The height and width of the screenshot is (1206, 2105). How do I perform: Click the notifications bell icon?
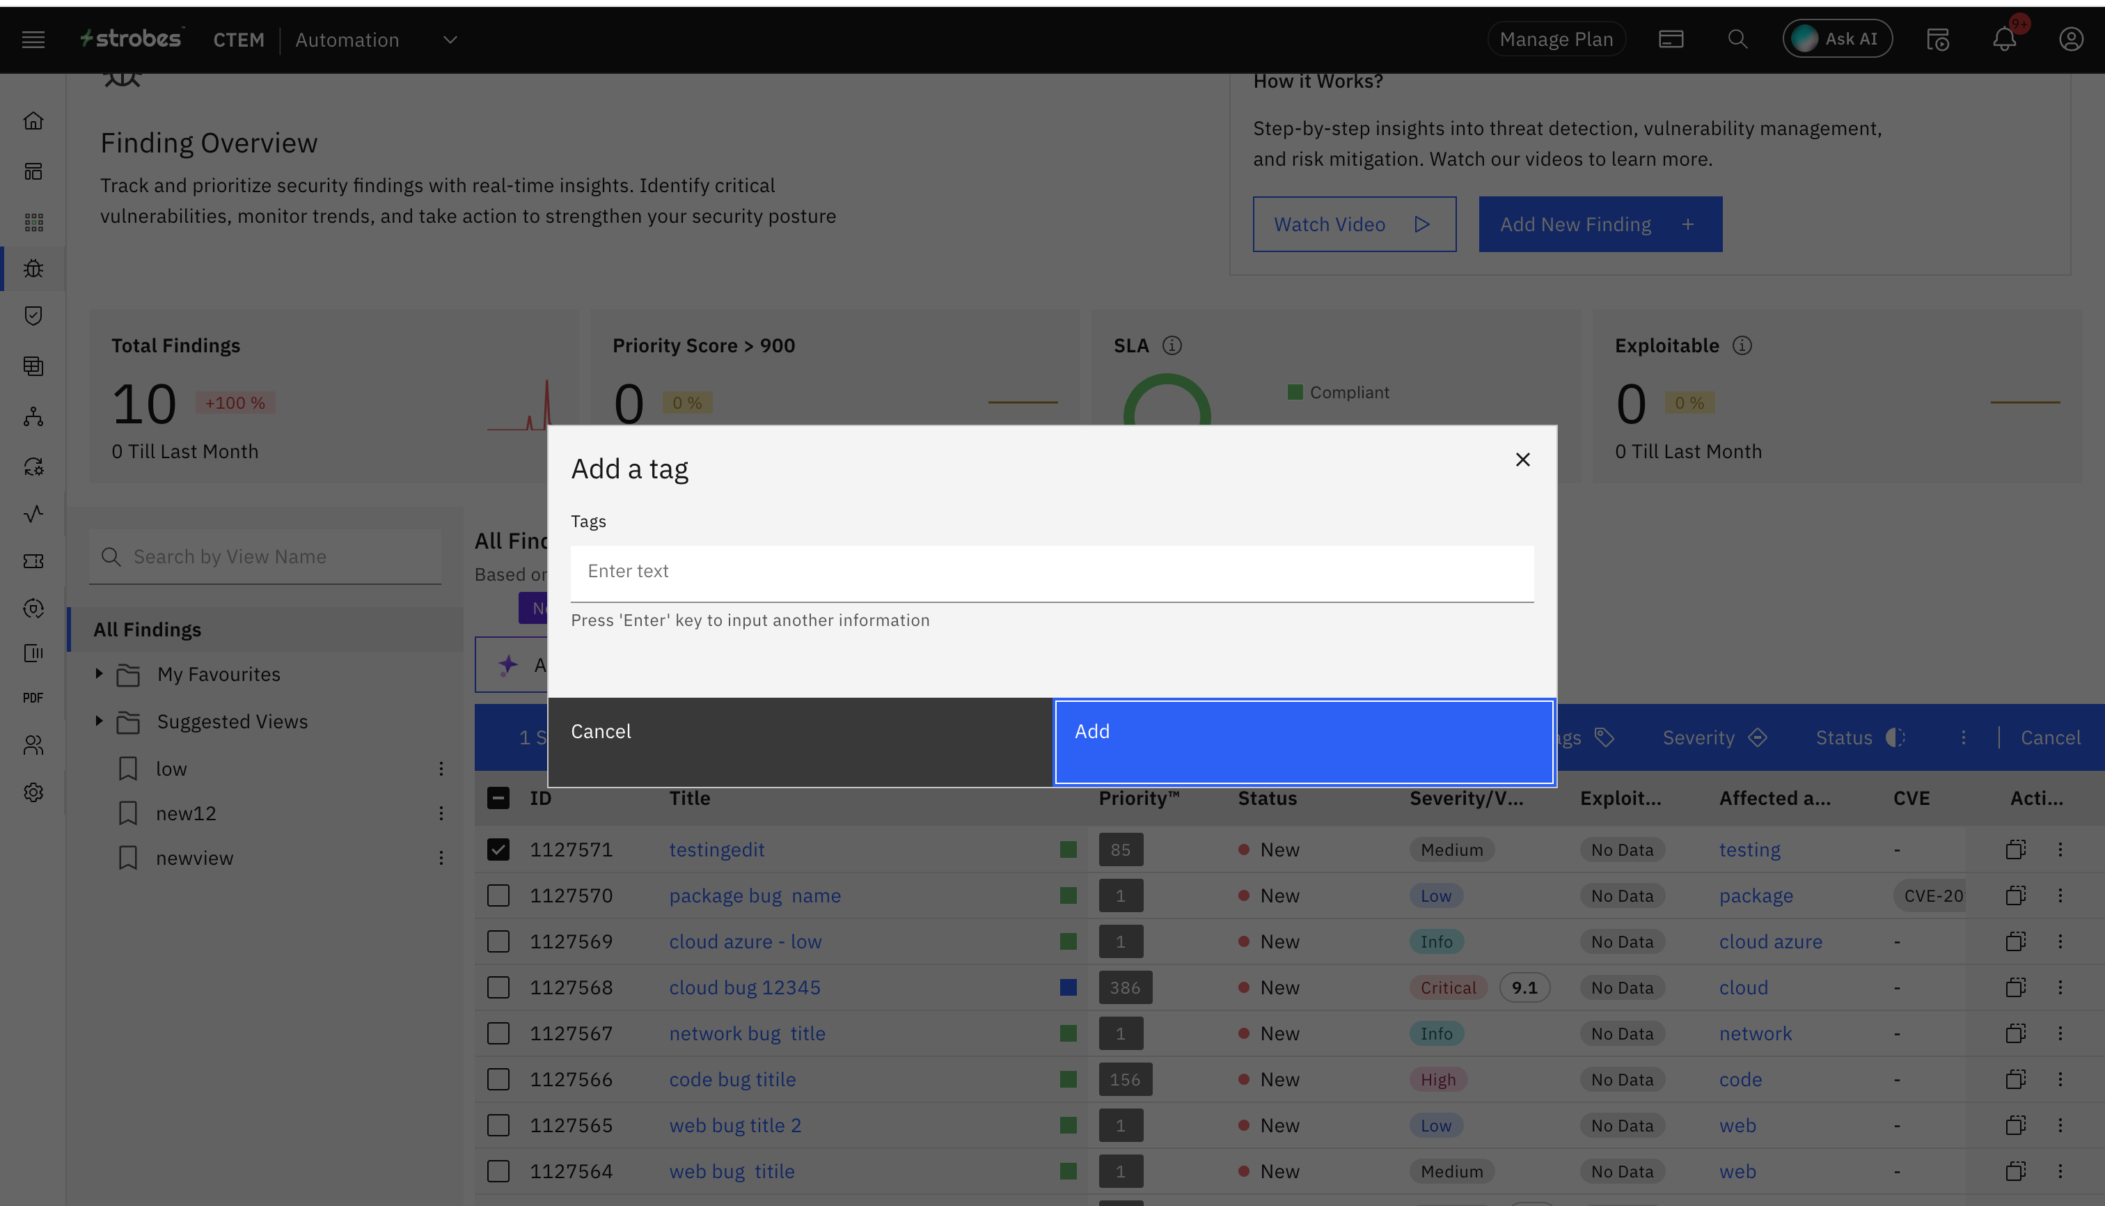point(2003,39)
